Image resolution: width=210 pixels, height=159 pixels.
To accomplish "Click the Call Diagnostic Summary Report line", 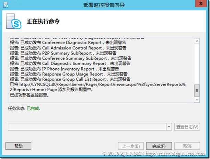I will tap(70, 64).
